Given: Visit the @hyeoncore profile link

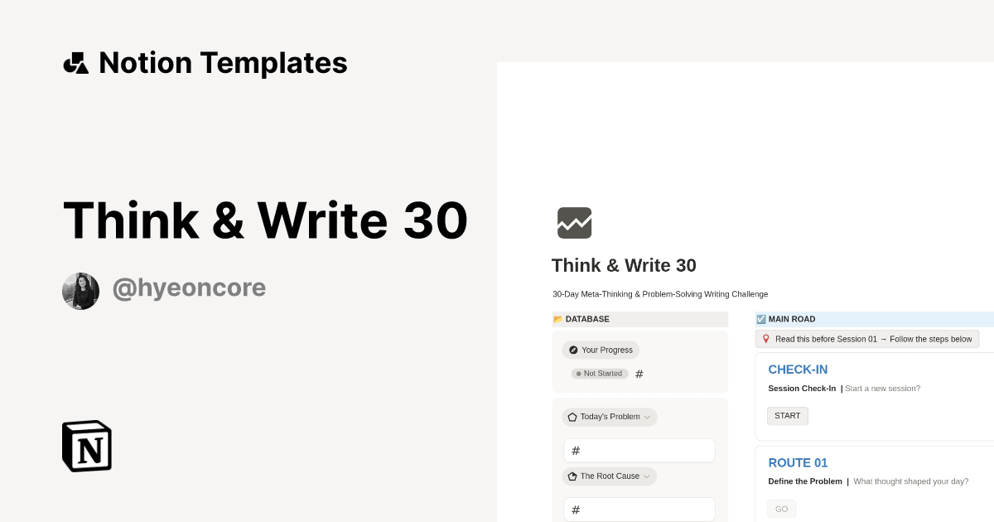Looking at the screenshot, I should point(189,287).
